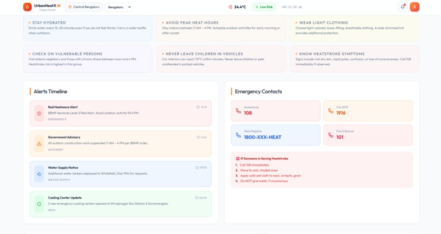Click the phone icon beside City EOC 1916
Image resolution: width=441 pixels, height=234 pixels.
(x=330, y=111)
